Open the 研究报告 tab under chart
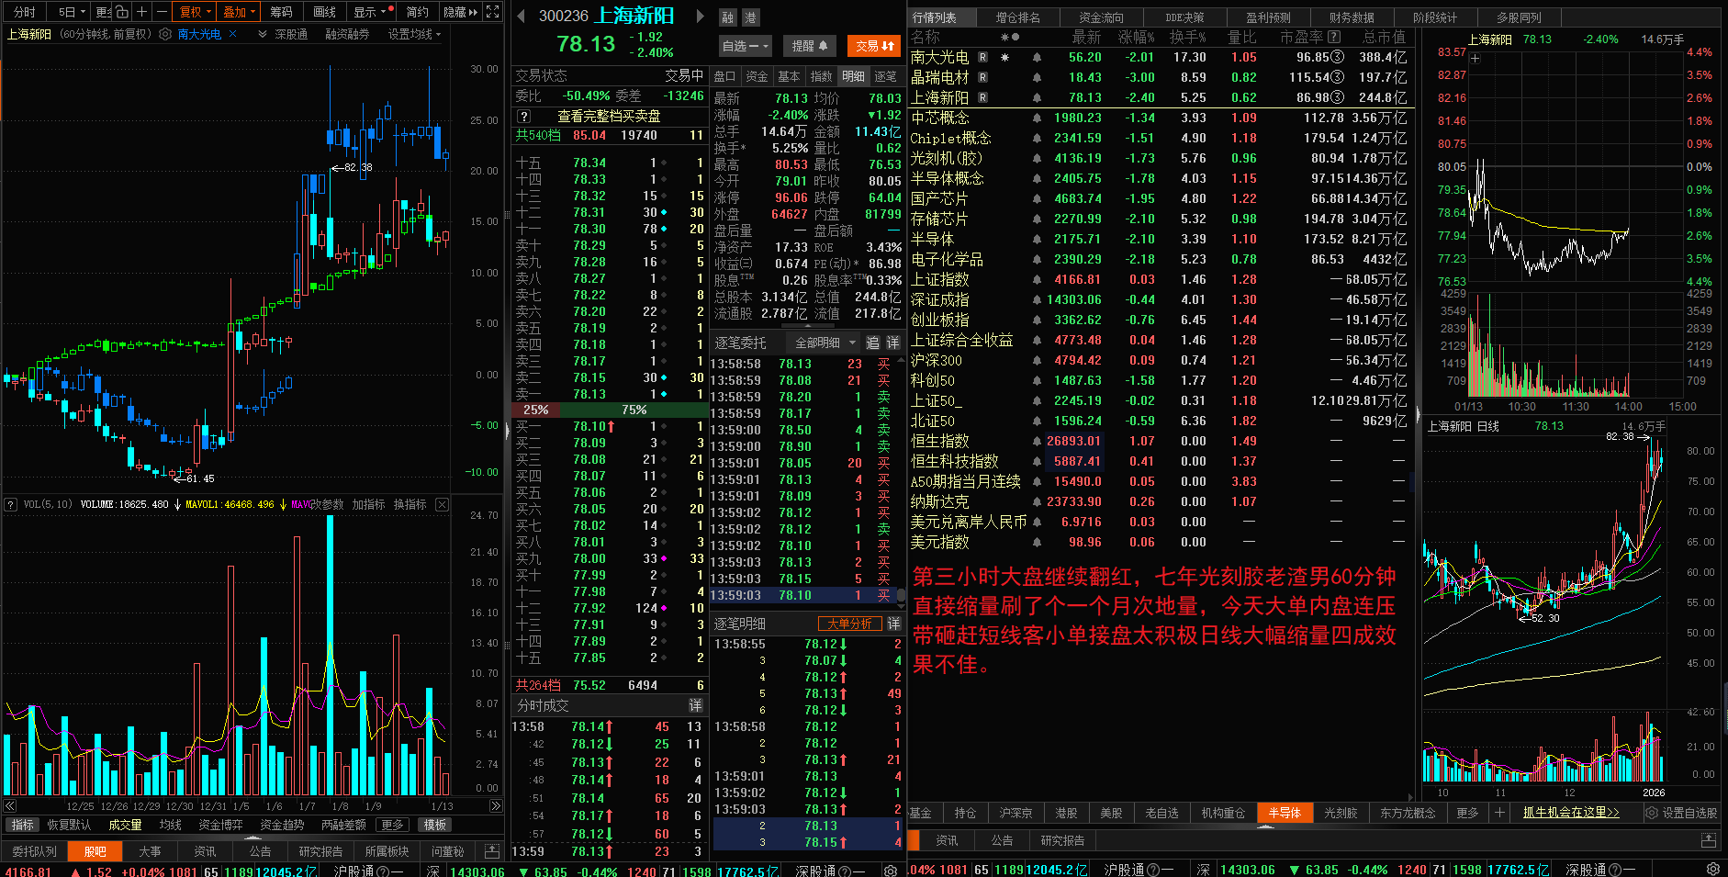 click(x=320, y=851)
